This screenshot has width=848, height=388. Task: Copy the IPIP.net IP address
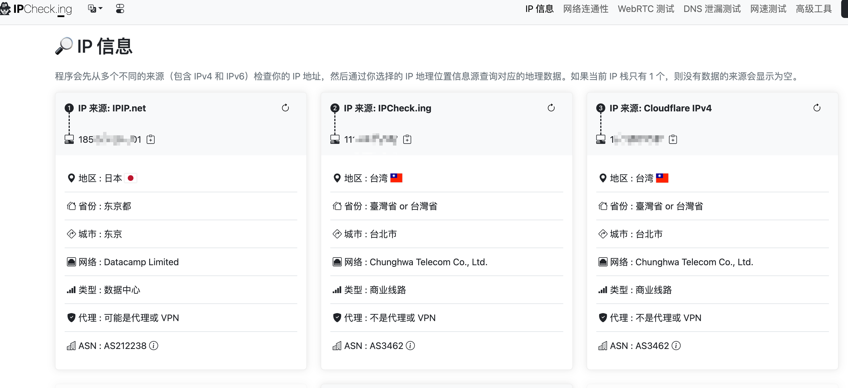click(x=150, y=139)
